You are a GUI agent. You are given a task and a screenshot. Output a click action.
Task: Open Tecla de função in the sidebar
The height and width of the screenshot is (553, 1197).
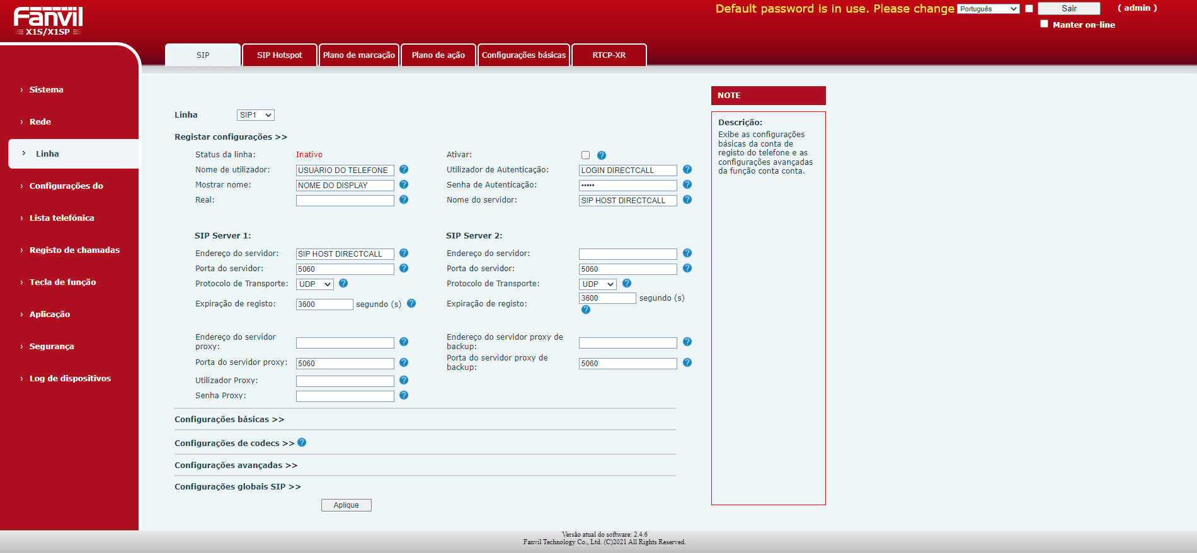(x=63, y=282)
